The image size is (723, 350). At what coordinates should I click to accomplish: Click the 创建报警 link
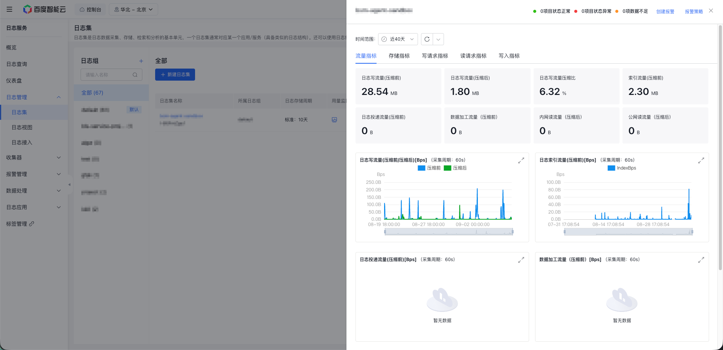coord(665,11)
